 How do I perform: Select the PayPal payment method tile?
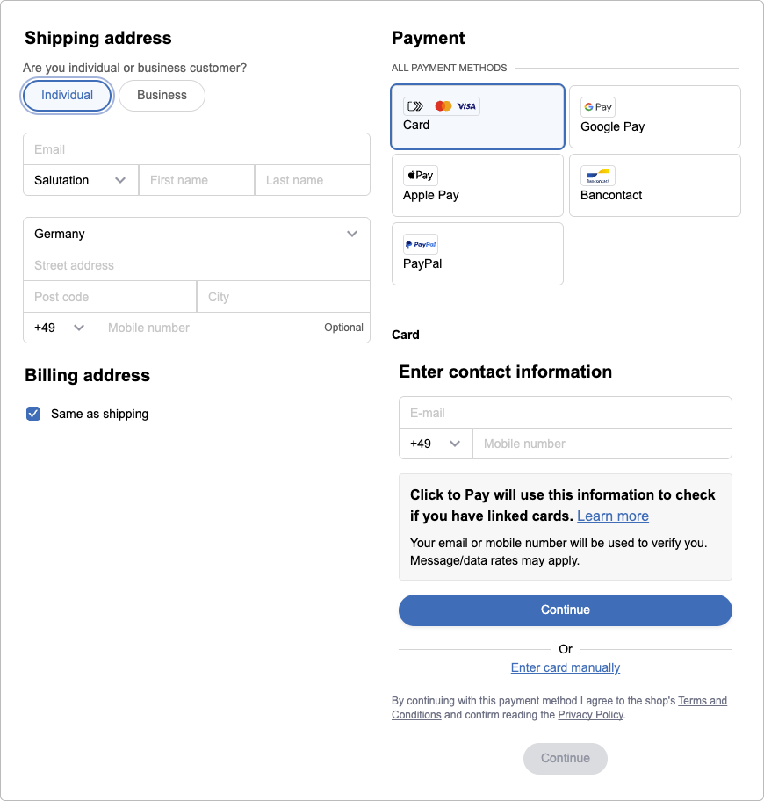tap(478, 254)
